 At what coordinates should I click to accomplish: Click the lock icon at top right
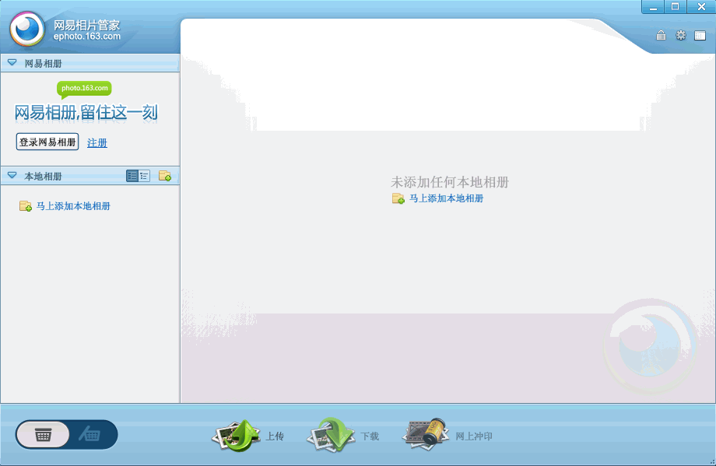(661, 35)
